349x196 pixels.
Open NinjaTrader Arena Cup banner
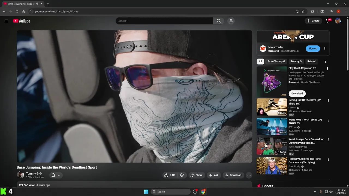[x=293, y=36]
